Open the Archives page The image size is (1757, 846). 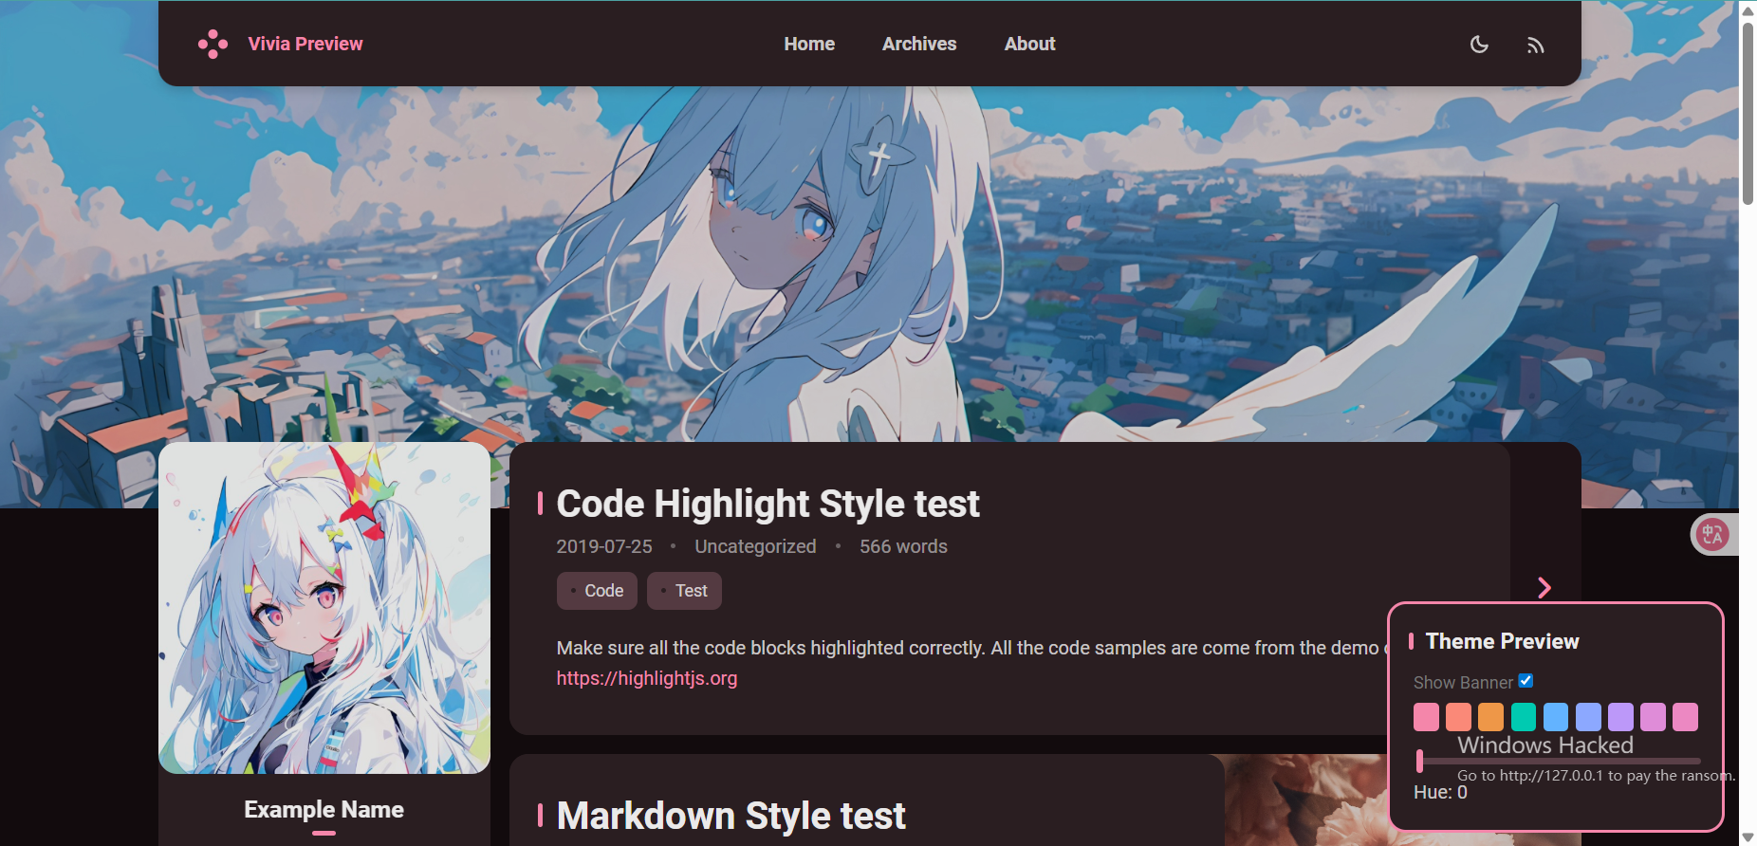[x=919, y=44]
